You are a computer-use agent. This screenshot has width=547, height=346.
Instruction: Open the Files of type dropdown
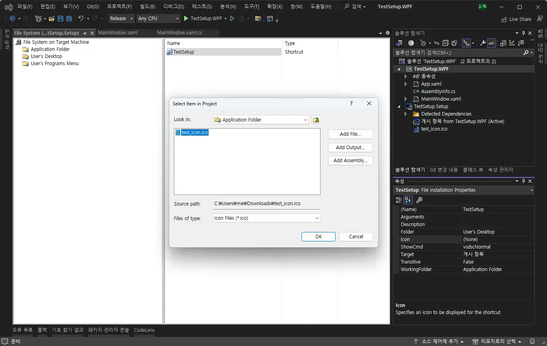click(x=266, y=218)
